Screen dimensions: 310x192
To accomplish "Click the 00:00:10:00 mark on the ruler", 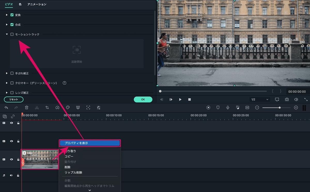I will [114, 115].
